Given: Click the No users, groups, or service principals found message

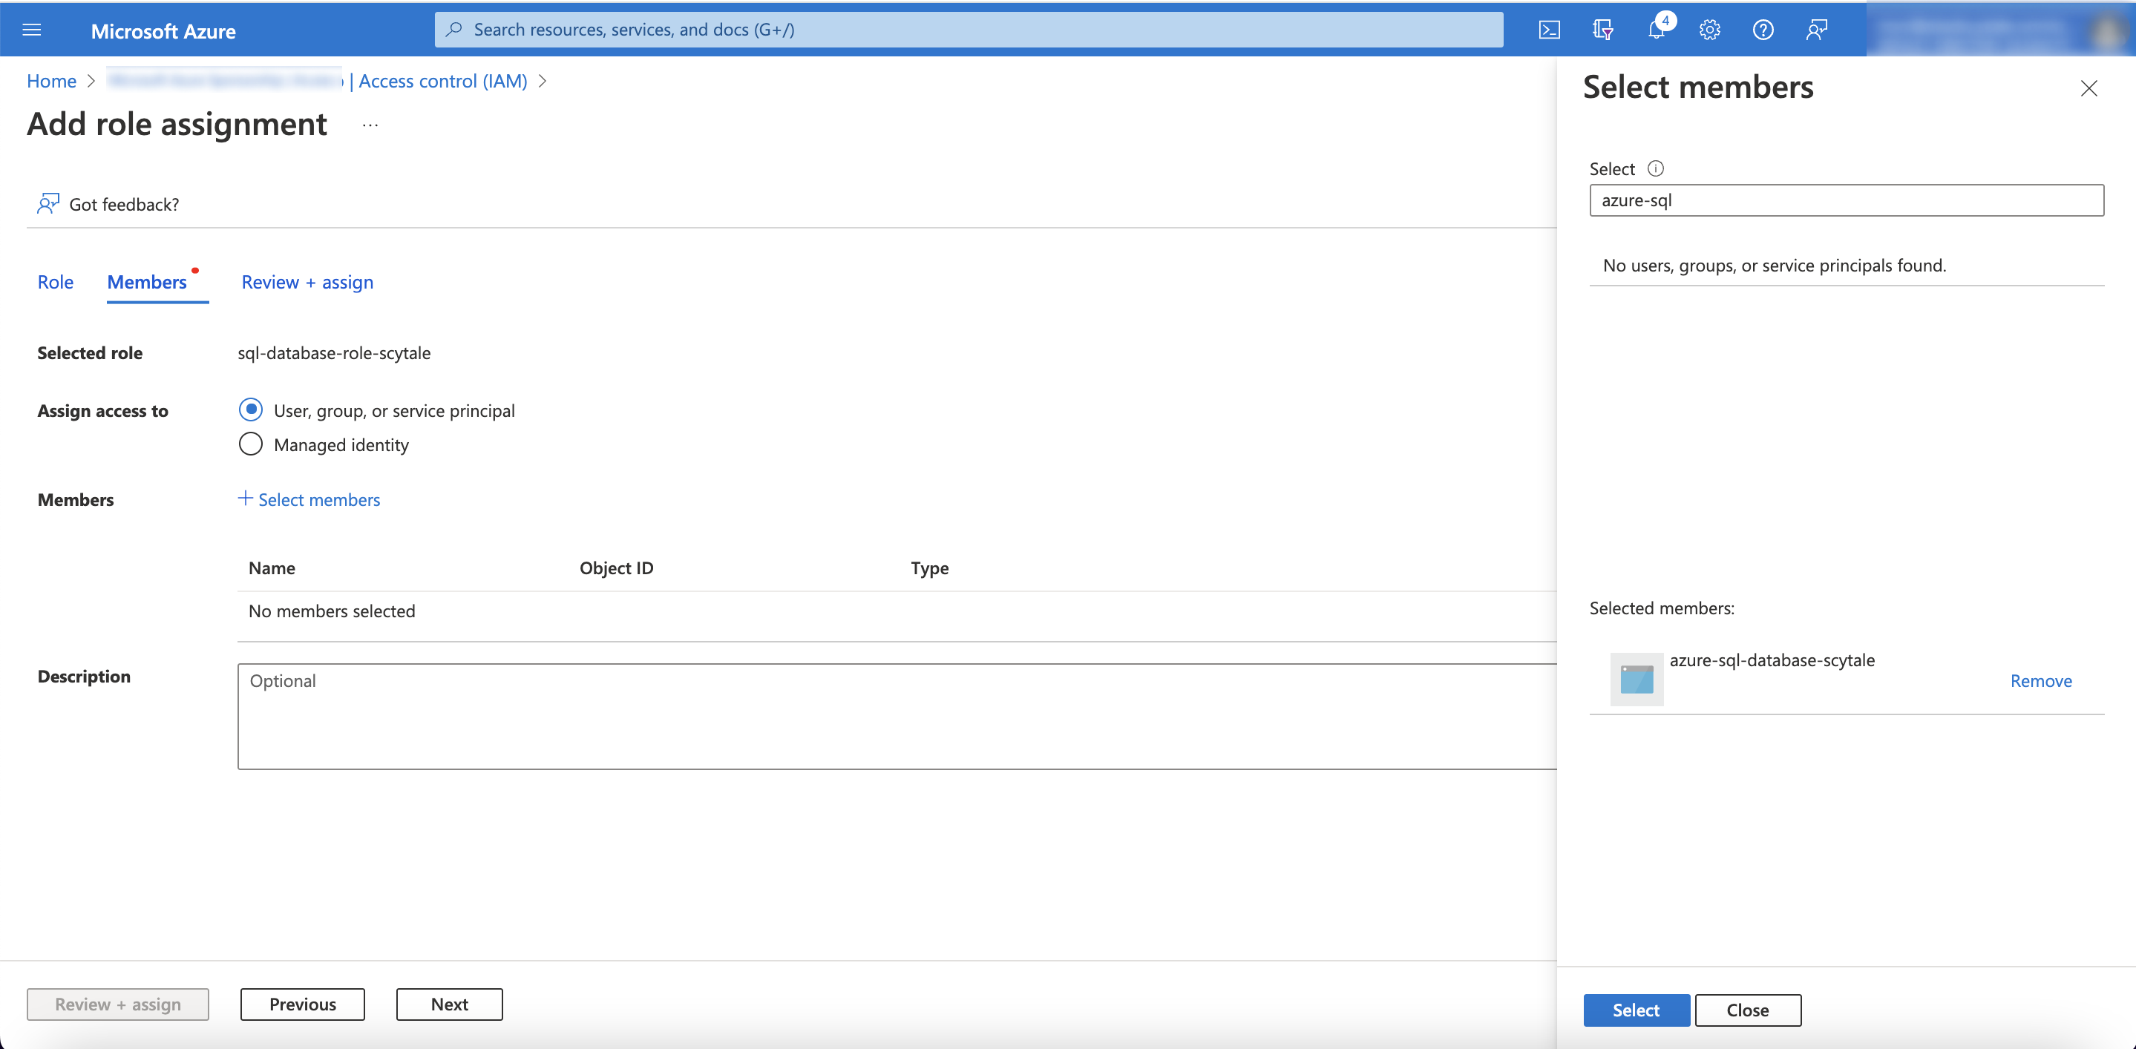Looking at the screenshot, I should tap(1775, 265).
